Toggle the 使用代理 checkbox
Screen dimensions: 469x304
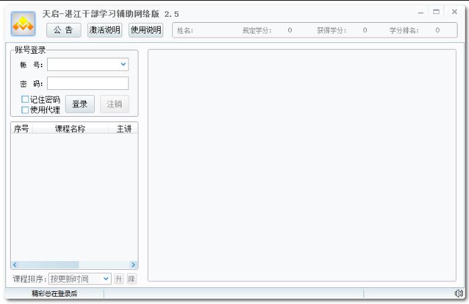point(26,109)
